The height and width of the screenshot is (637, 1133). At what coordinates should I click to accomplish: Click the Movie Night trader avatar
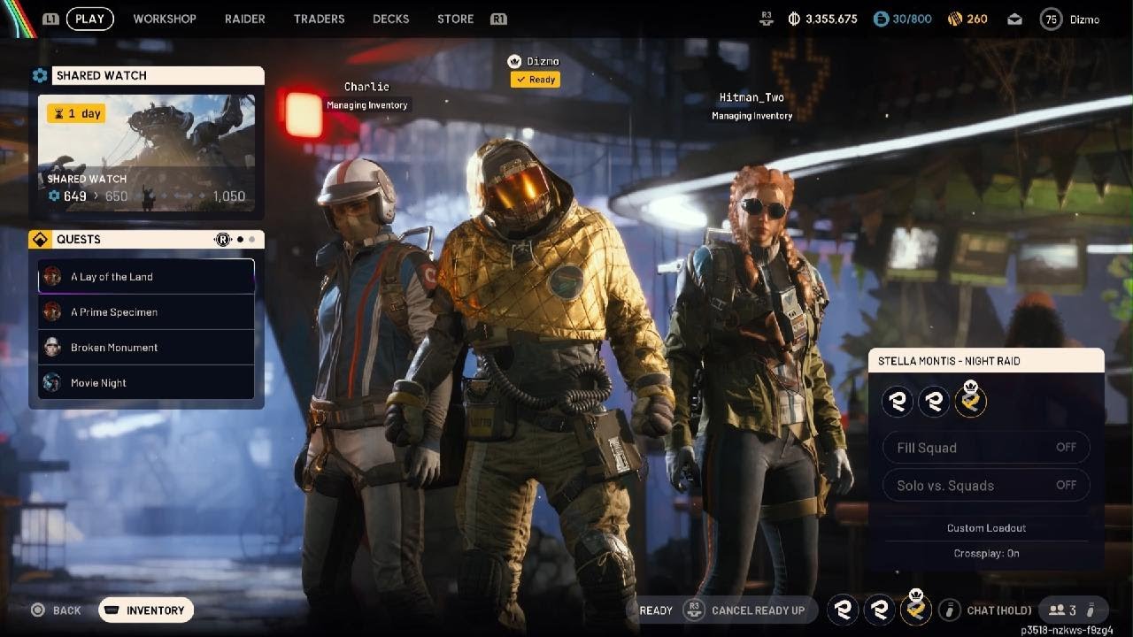pyautogui.click(x=52, y=382)
